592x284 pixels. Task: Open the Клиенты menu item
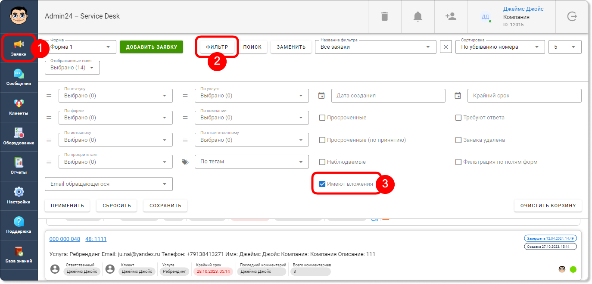pyautogui.click(x=19, y=107)
